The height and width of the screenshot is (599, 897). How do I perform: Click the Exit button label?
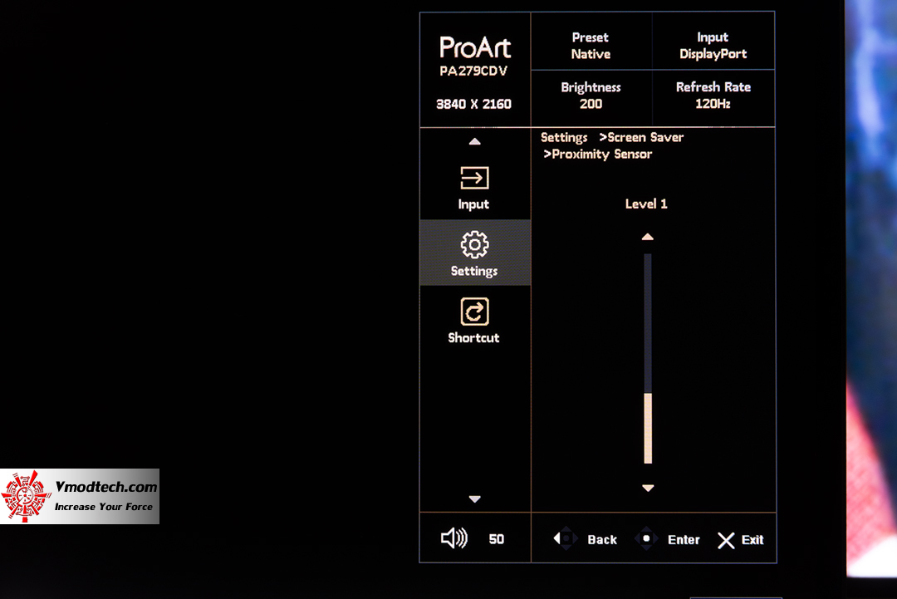click(752, 539)
